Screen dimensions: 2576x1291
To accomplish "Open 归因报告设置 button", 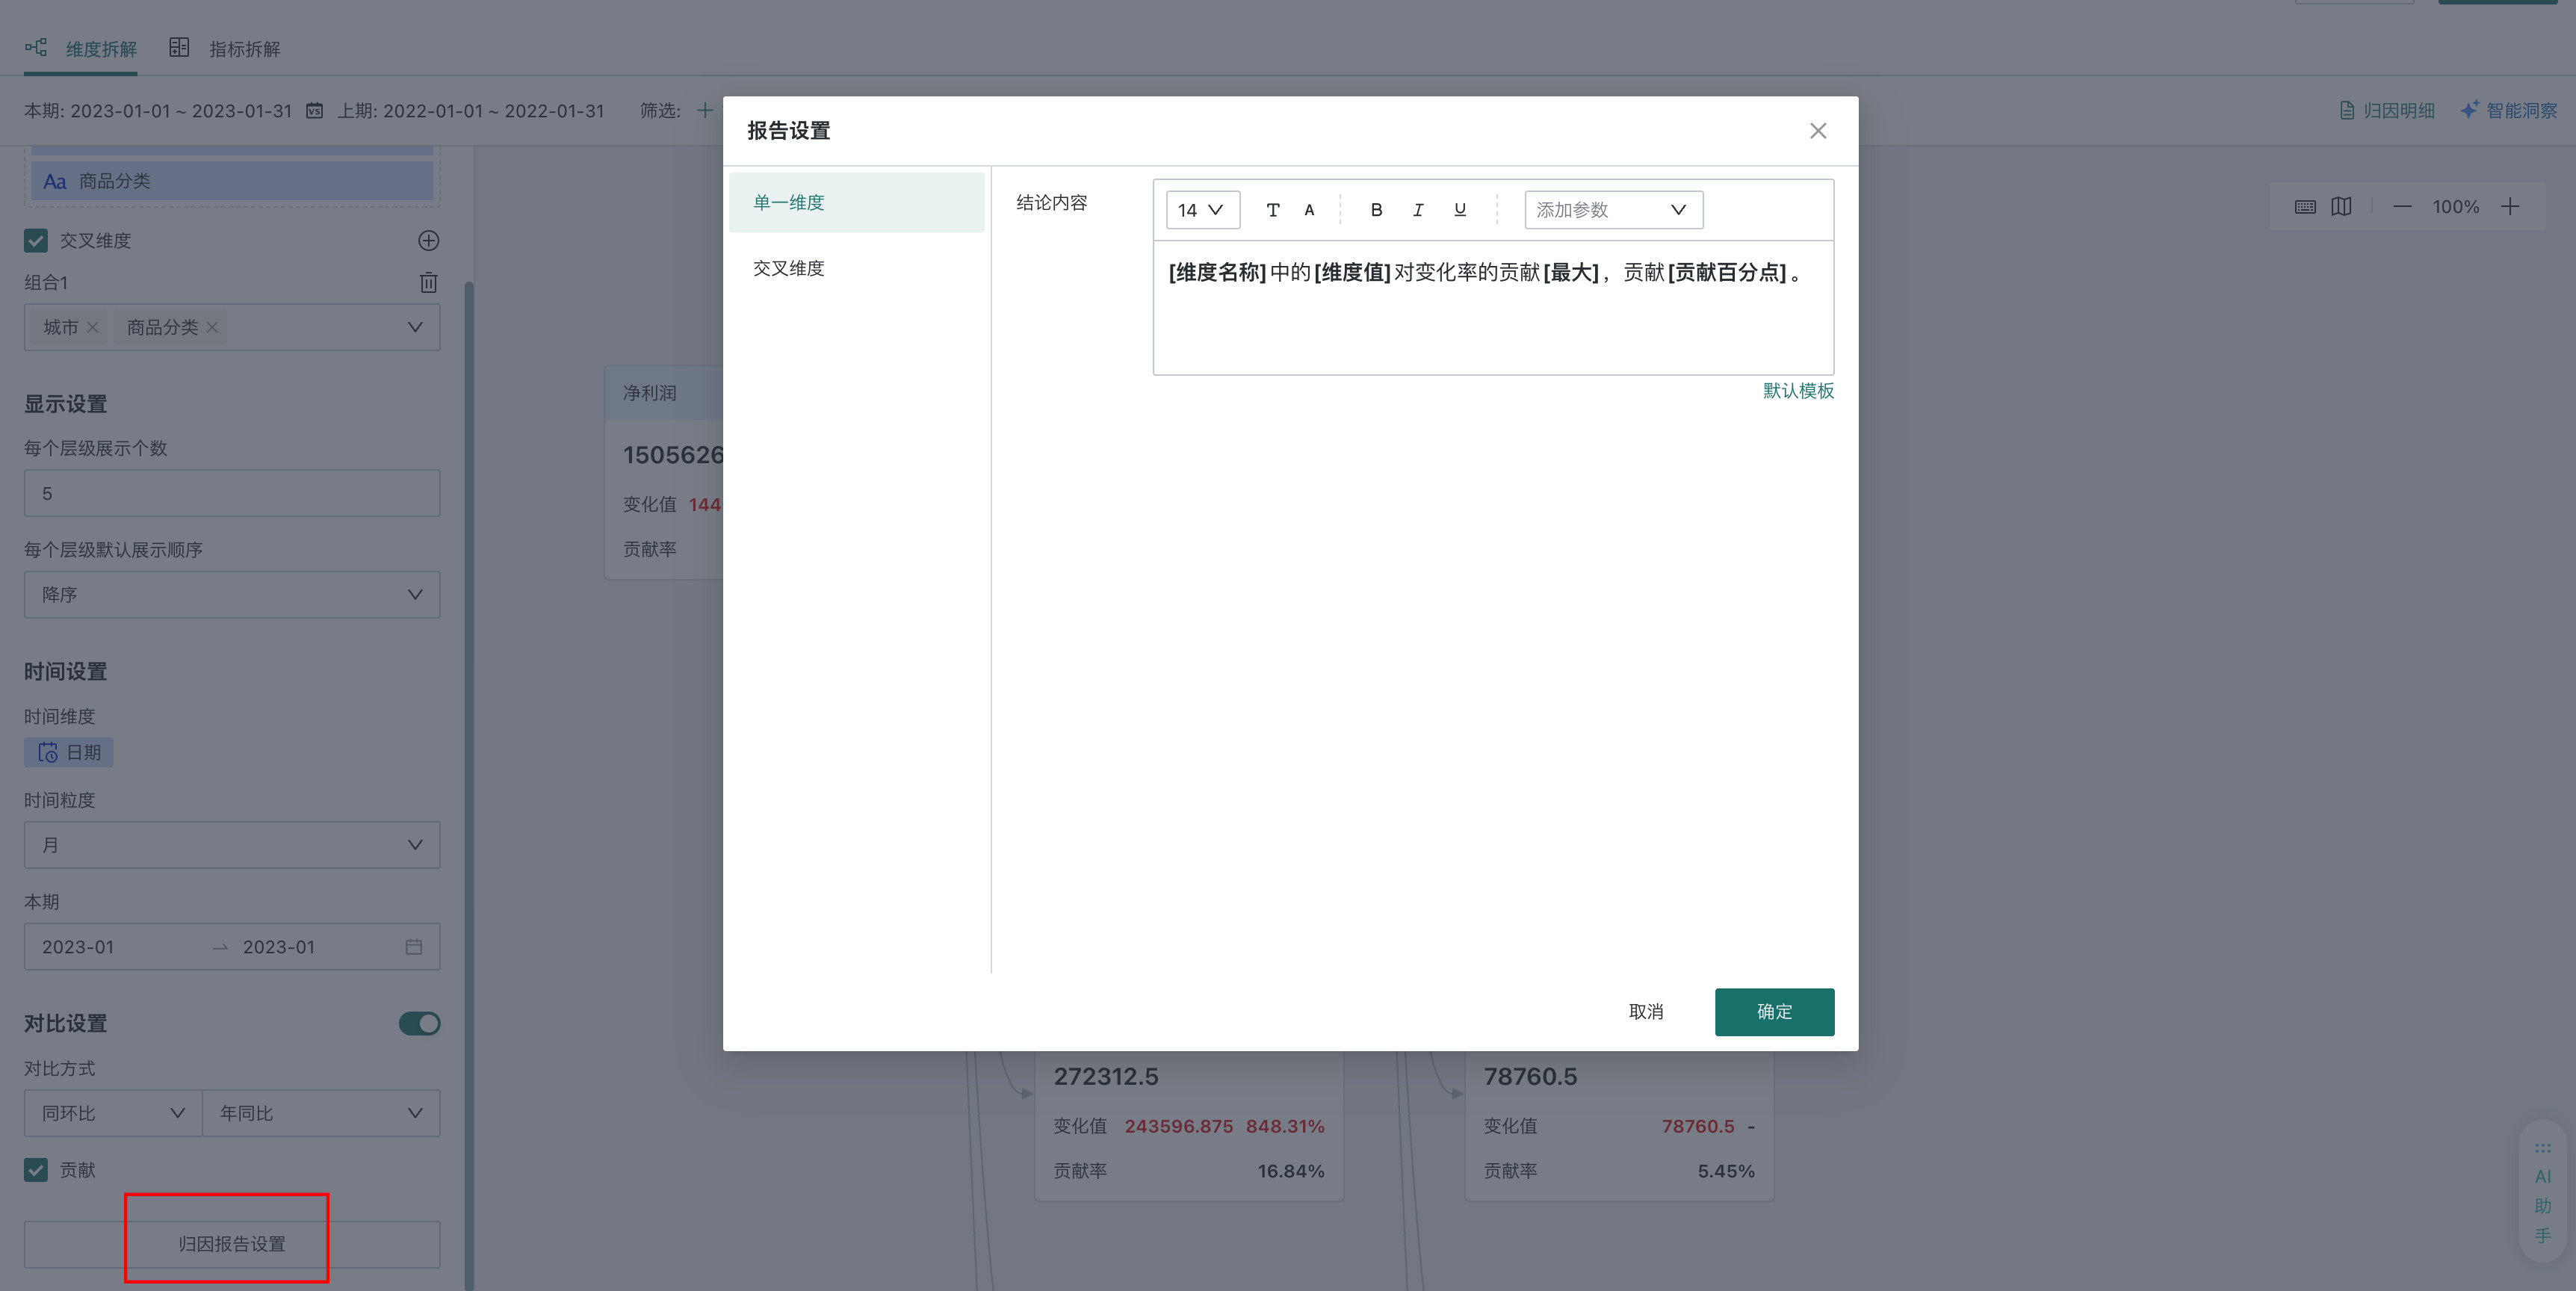I will (232, 1244).
